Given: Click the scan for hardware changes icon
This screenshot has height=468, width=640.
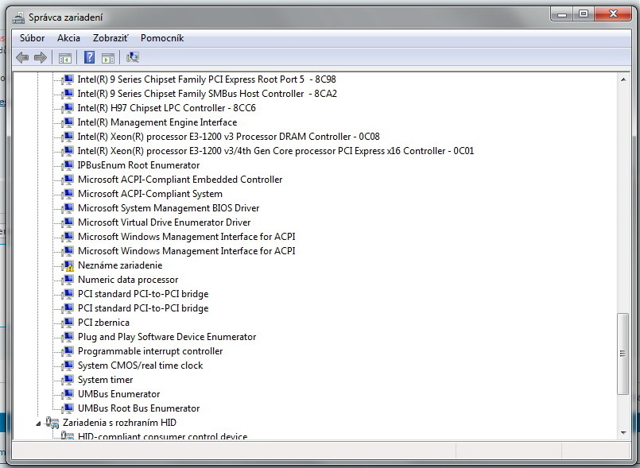Looking at the screenshot, I should click(133, 57).
